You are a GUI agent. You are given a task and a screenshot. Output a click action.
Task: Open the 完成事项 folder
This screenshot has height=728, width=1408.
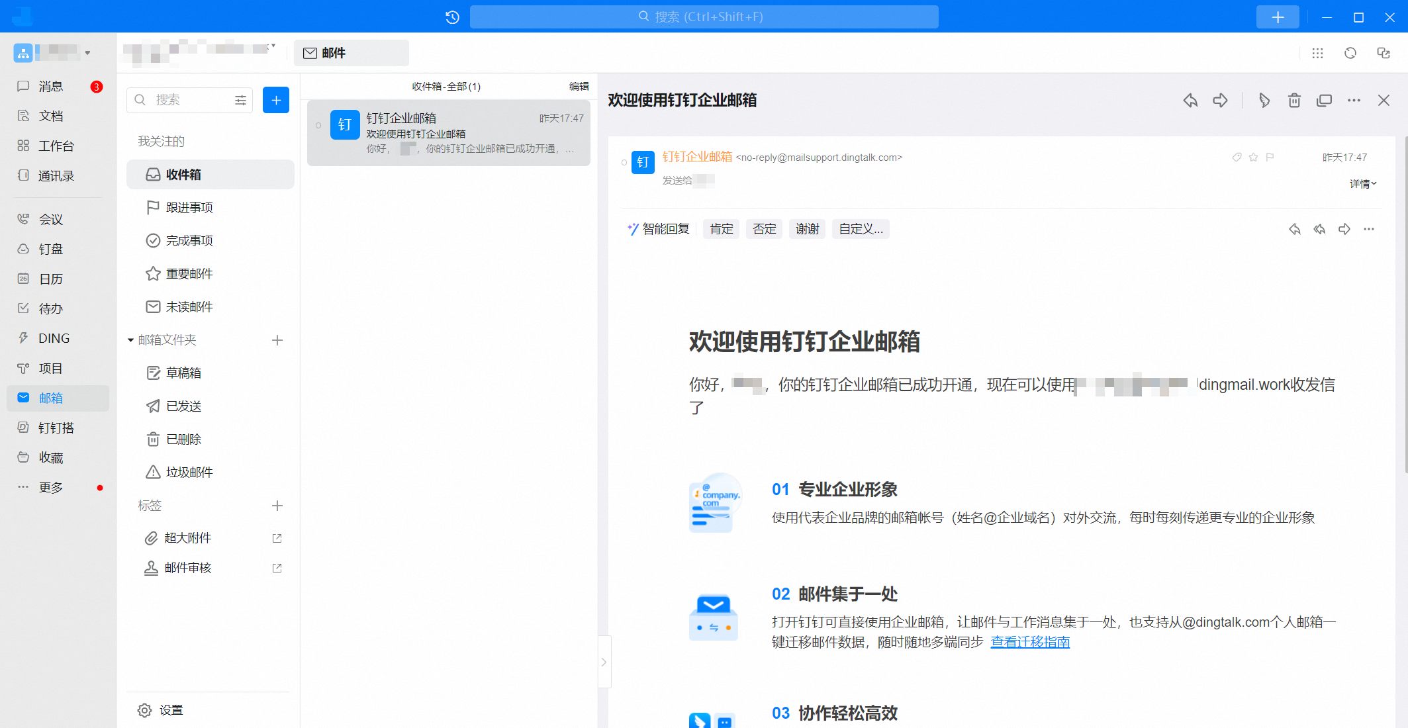(211, 241)
